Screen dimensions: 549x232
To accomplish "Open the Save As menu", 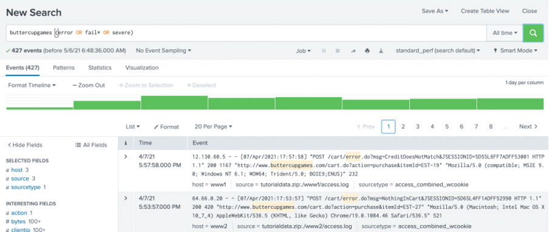I will (435, 11).
